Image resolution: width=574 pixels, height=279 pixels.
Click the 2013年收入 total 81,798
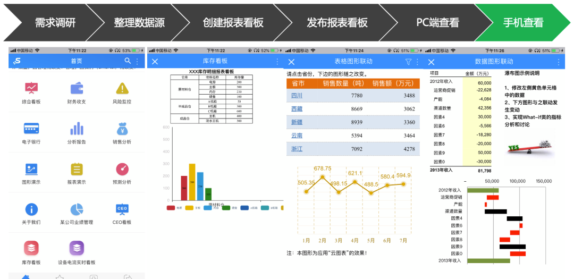point(484,171)
